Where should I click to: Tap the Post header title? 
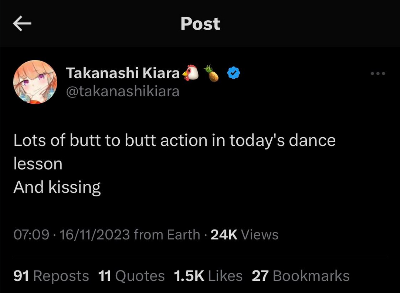coord(200,24)
